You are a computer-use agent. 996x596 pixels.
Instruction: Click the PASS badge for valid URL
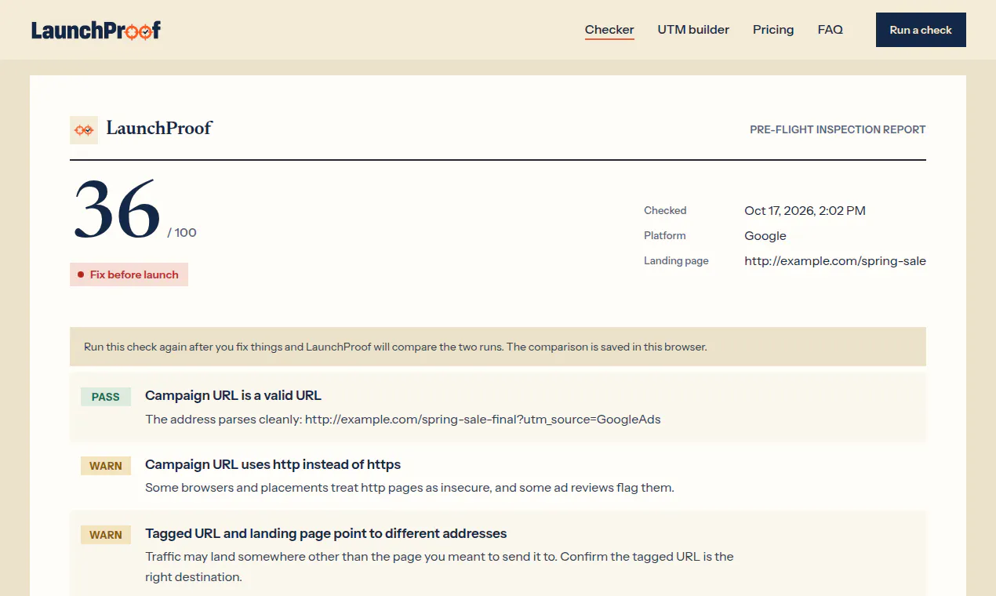click(x=106, y=397)
